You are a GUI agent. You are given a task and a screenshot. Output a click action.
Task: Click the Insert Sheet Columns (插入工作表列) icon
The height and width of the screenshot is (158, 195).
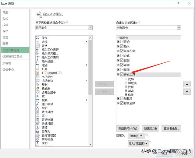(x=37, y=57)
